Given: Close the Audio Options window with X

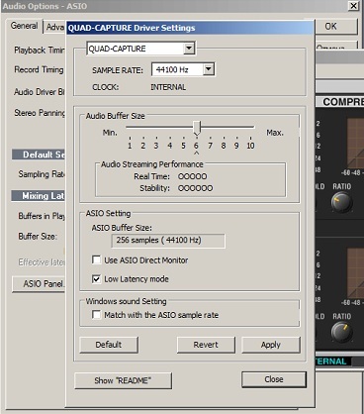Looking at the screenshot, I should (x=353, y=6).
